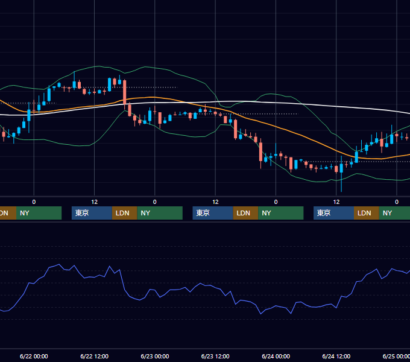Click hour label 12 above 6/22 12:00
The height and width of the screenshot is (362, 410).
pos(95,202)
